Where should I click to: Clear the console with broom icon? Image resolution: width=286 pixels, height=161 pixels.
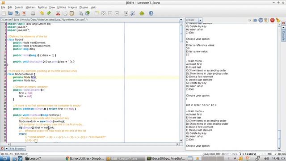278,20
